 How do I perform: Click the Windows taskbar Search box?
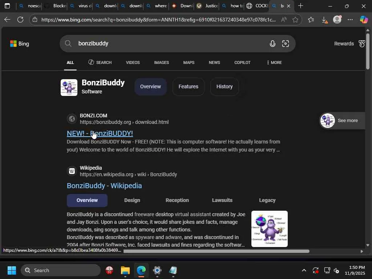point(61,270)
